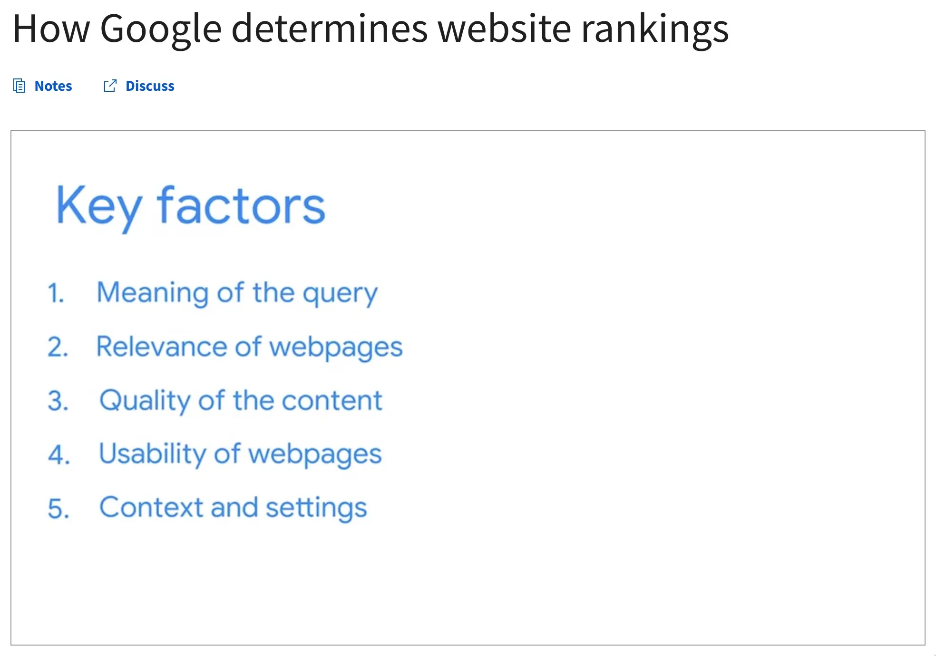Click the number 1 list marker
Image resolution: width=936 pixels, height=656 pixels.
56,293
